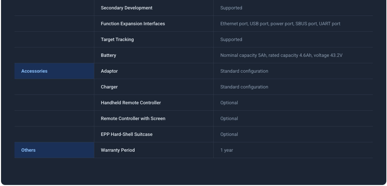Image resolution: width=387 pixels, height=186 pixels.
Task: Select Standard configuration value for Charger
Action: (x=244, y=87)
